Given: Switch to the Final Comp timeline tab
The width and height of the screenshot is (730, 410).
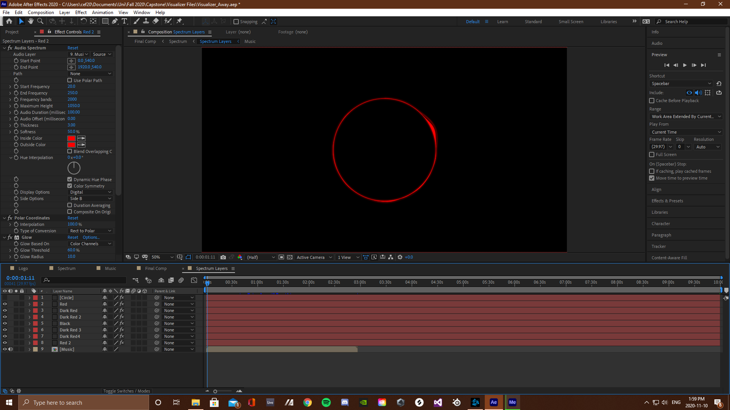Looking at the screenshot, I should click(x=156, y=268).
